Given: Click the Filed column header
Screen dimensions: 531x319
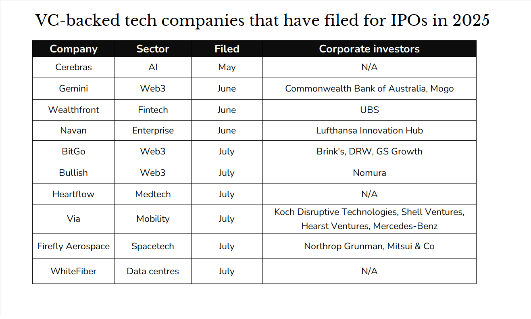Looking at the screenshot, I should point(227,49).
